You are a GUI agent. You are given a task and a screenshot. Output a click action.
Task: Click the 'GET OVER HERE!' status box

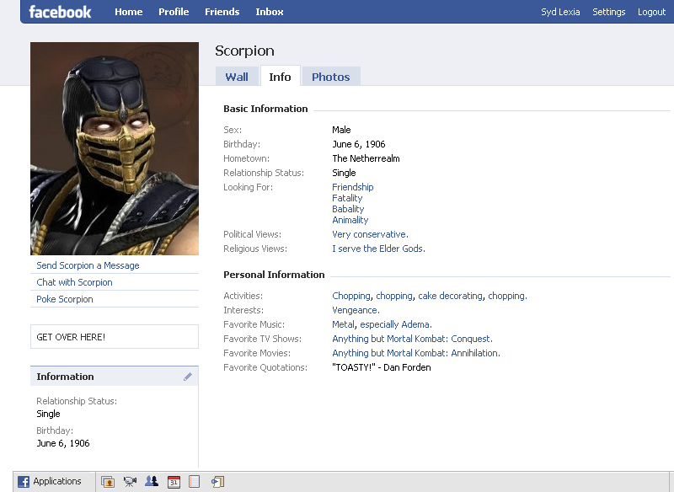click(x=115, y=336)
